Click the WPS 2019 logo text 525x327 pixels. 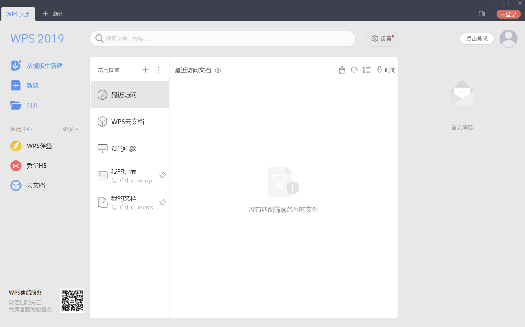[x=37, y=39]
